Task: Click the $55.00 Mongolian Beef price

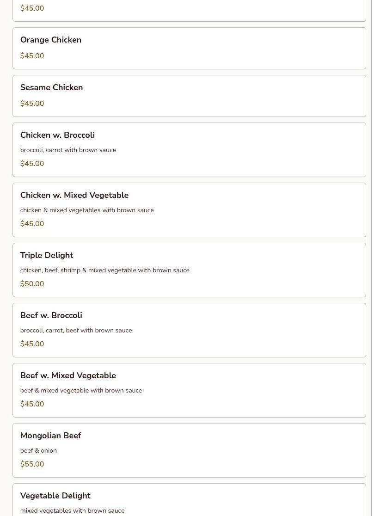Action: (32, 464)
